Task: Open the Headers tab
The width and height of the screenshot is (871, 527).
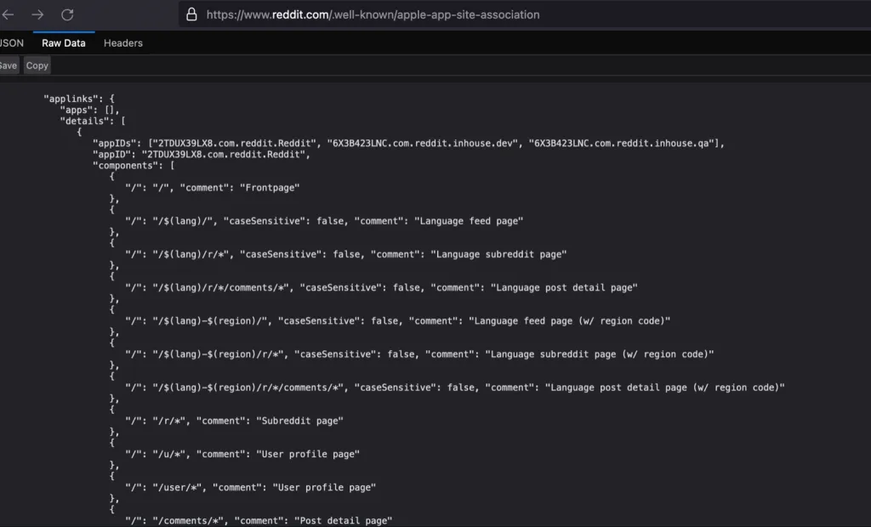Action: 123,42
